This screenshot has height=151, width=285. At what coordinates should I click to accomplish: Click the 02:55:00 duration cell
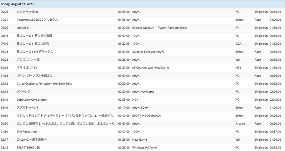(x=124, y=100)
